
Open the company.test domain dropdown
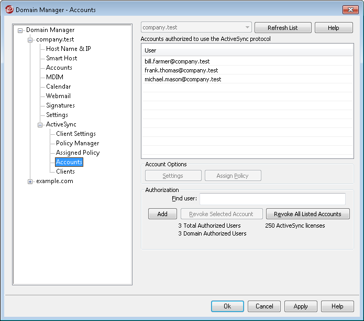[196, 27]
